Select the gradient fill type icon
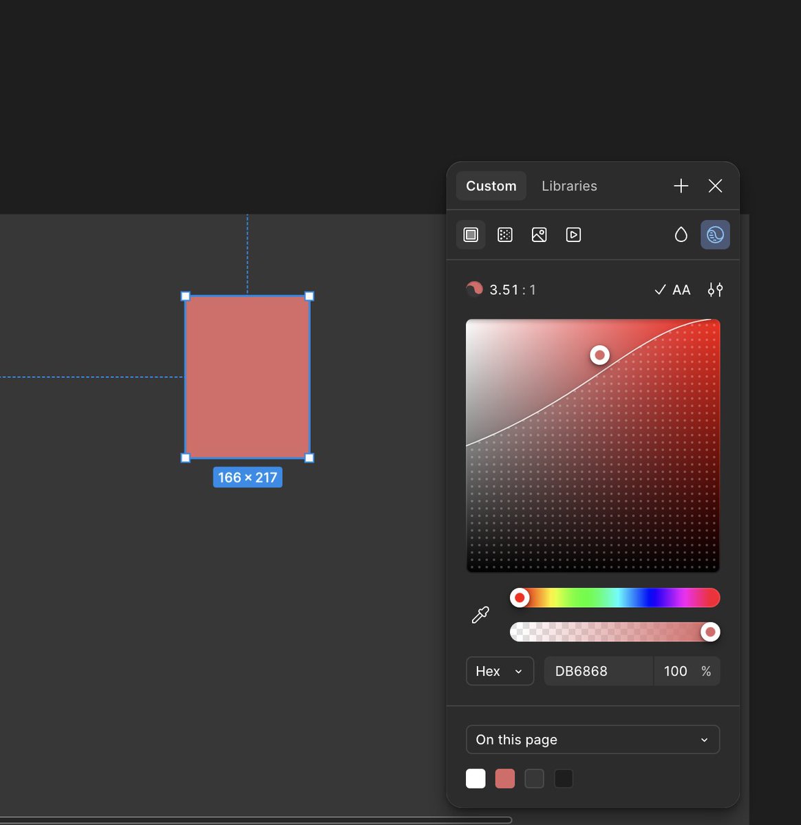Image resolution: width=801 pixels, height=825 pixels. [505, 235]
